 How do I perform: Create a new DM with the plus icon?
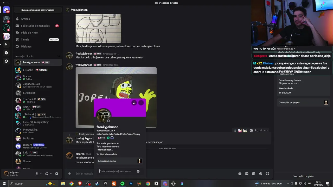pos(59,56)
